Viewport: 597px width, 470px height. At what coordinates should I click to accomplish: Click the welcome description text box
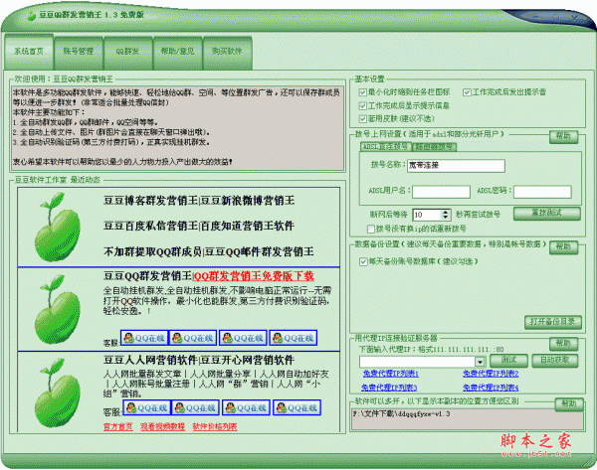point(178,127)
